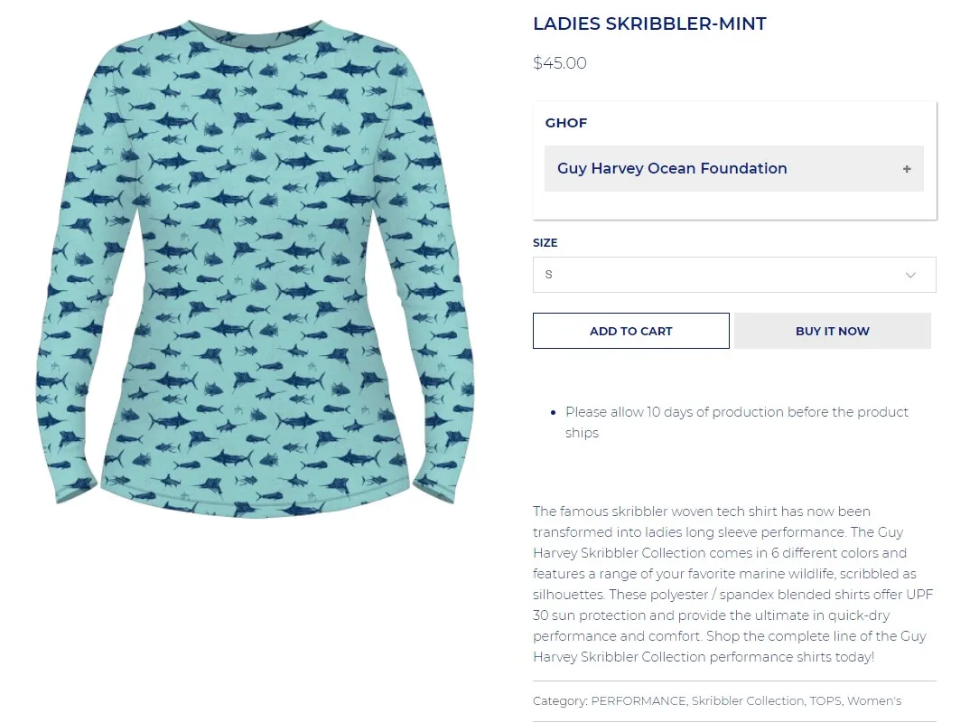Click the $45.00 price text
The height and width of the screenshot is (723, 979).
[559, 63]
